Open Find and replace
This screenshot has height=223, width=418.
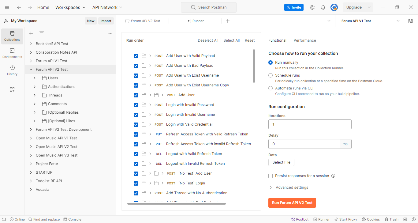click(x=44, y=219)
